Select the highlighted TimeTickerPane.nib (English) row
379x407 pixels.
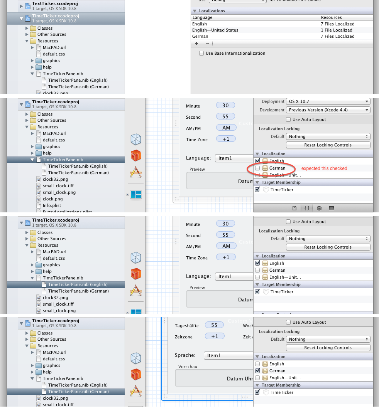point(66,284)
